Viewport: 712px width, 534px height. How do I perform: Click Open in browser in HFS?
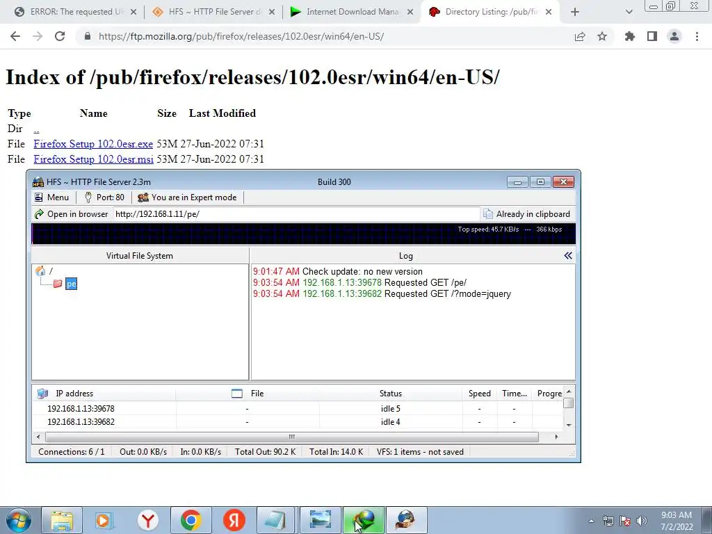point(72,214)
